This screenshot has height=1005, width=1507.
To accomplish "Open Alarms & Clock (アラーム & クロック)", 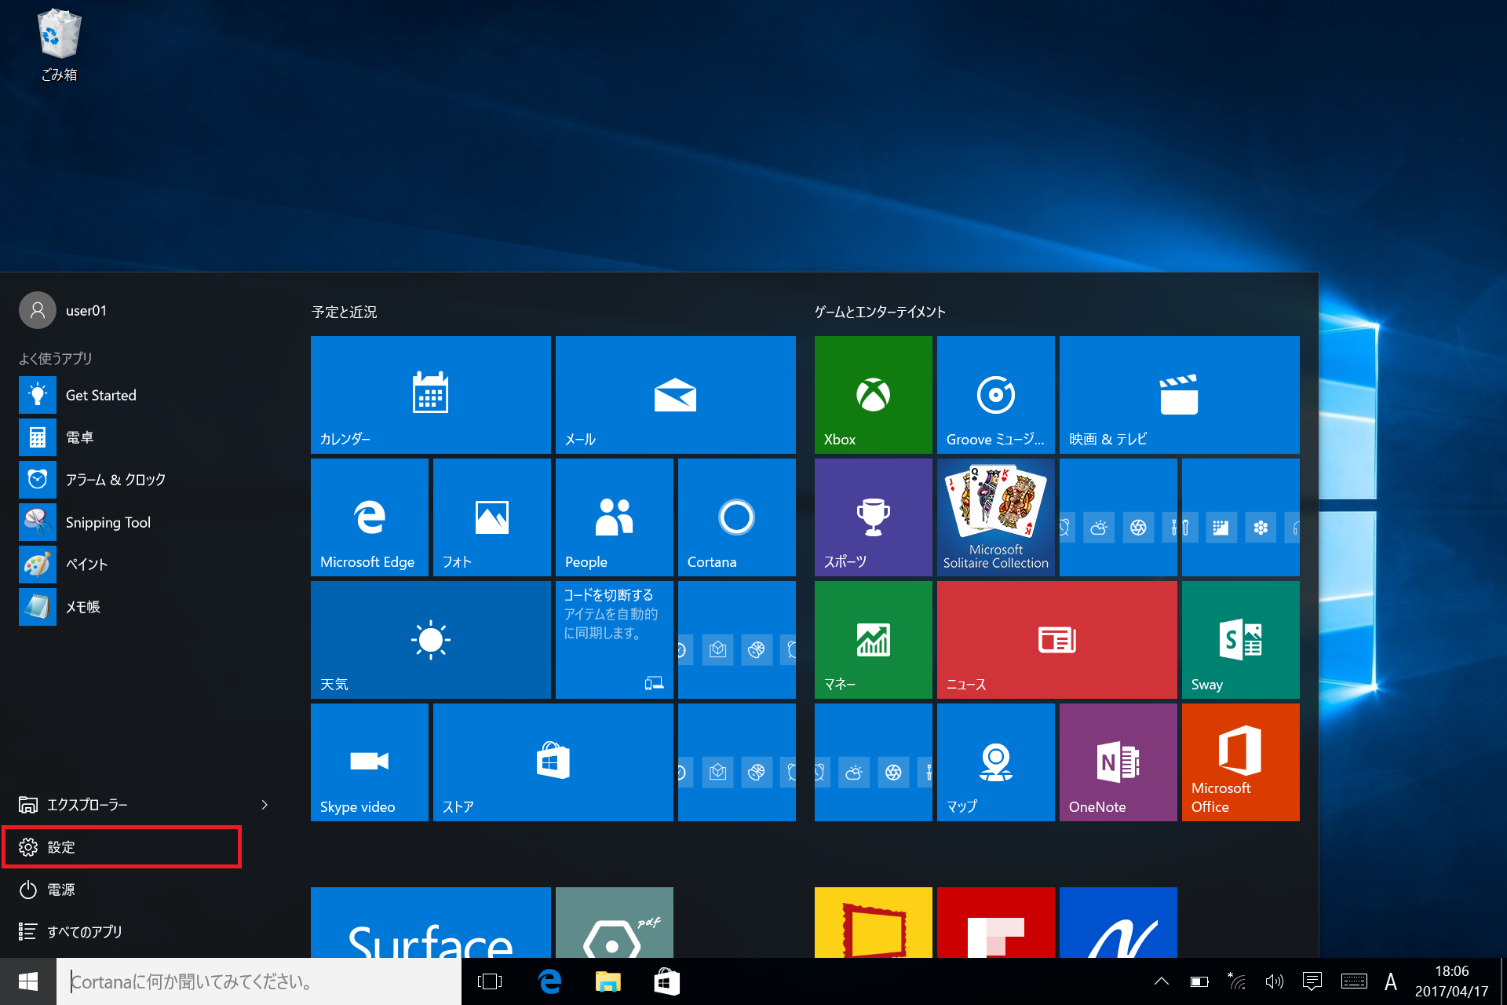I will [141, 480].
